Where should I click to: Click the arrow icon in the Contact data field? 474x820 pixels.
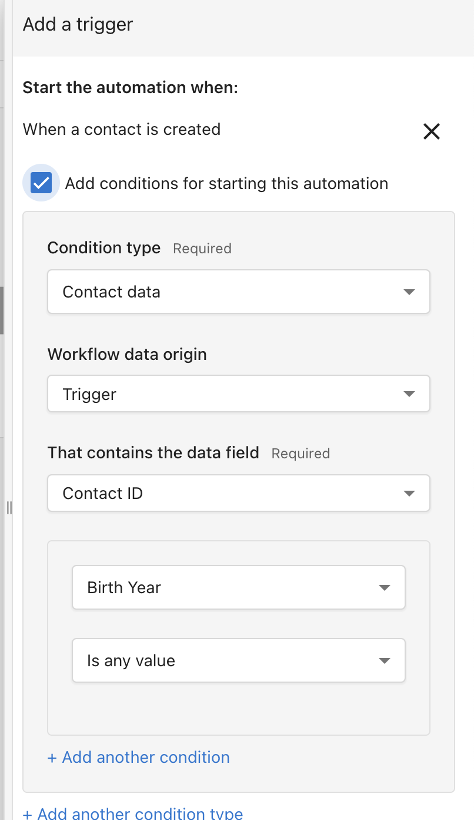(409, 292)
